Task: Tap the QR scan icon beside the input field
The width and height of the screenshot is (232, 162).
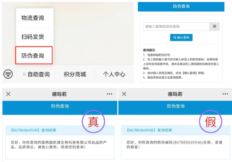Action: point(215,27)
